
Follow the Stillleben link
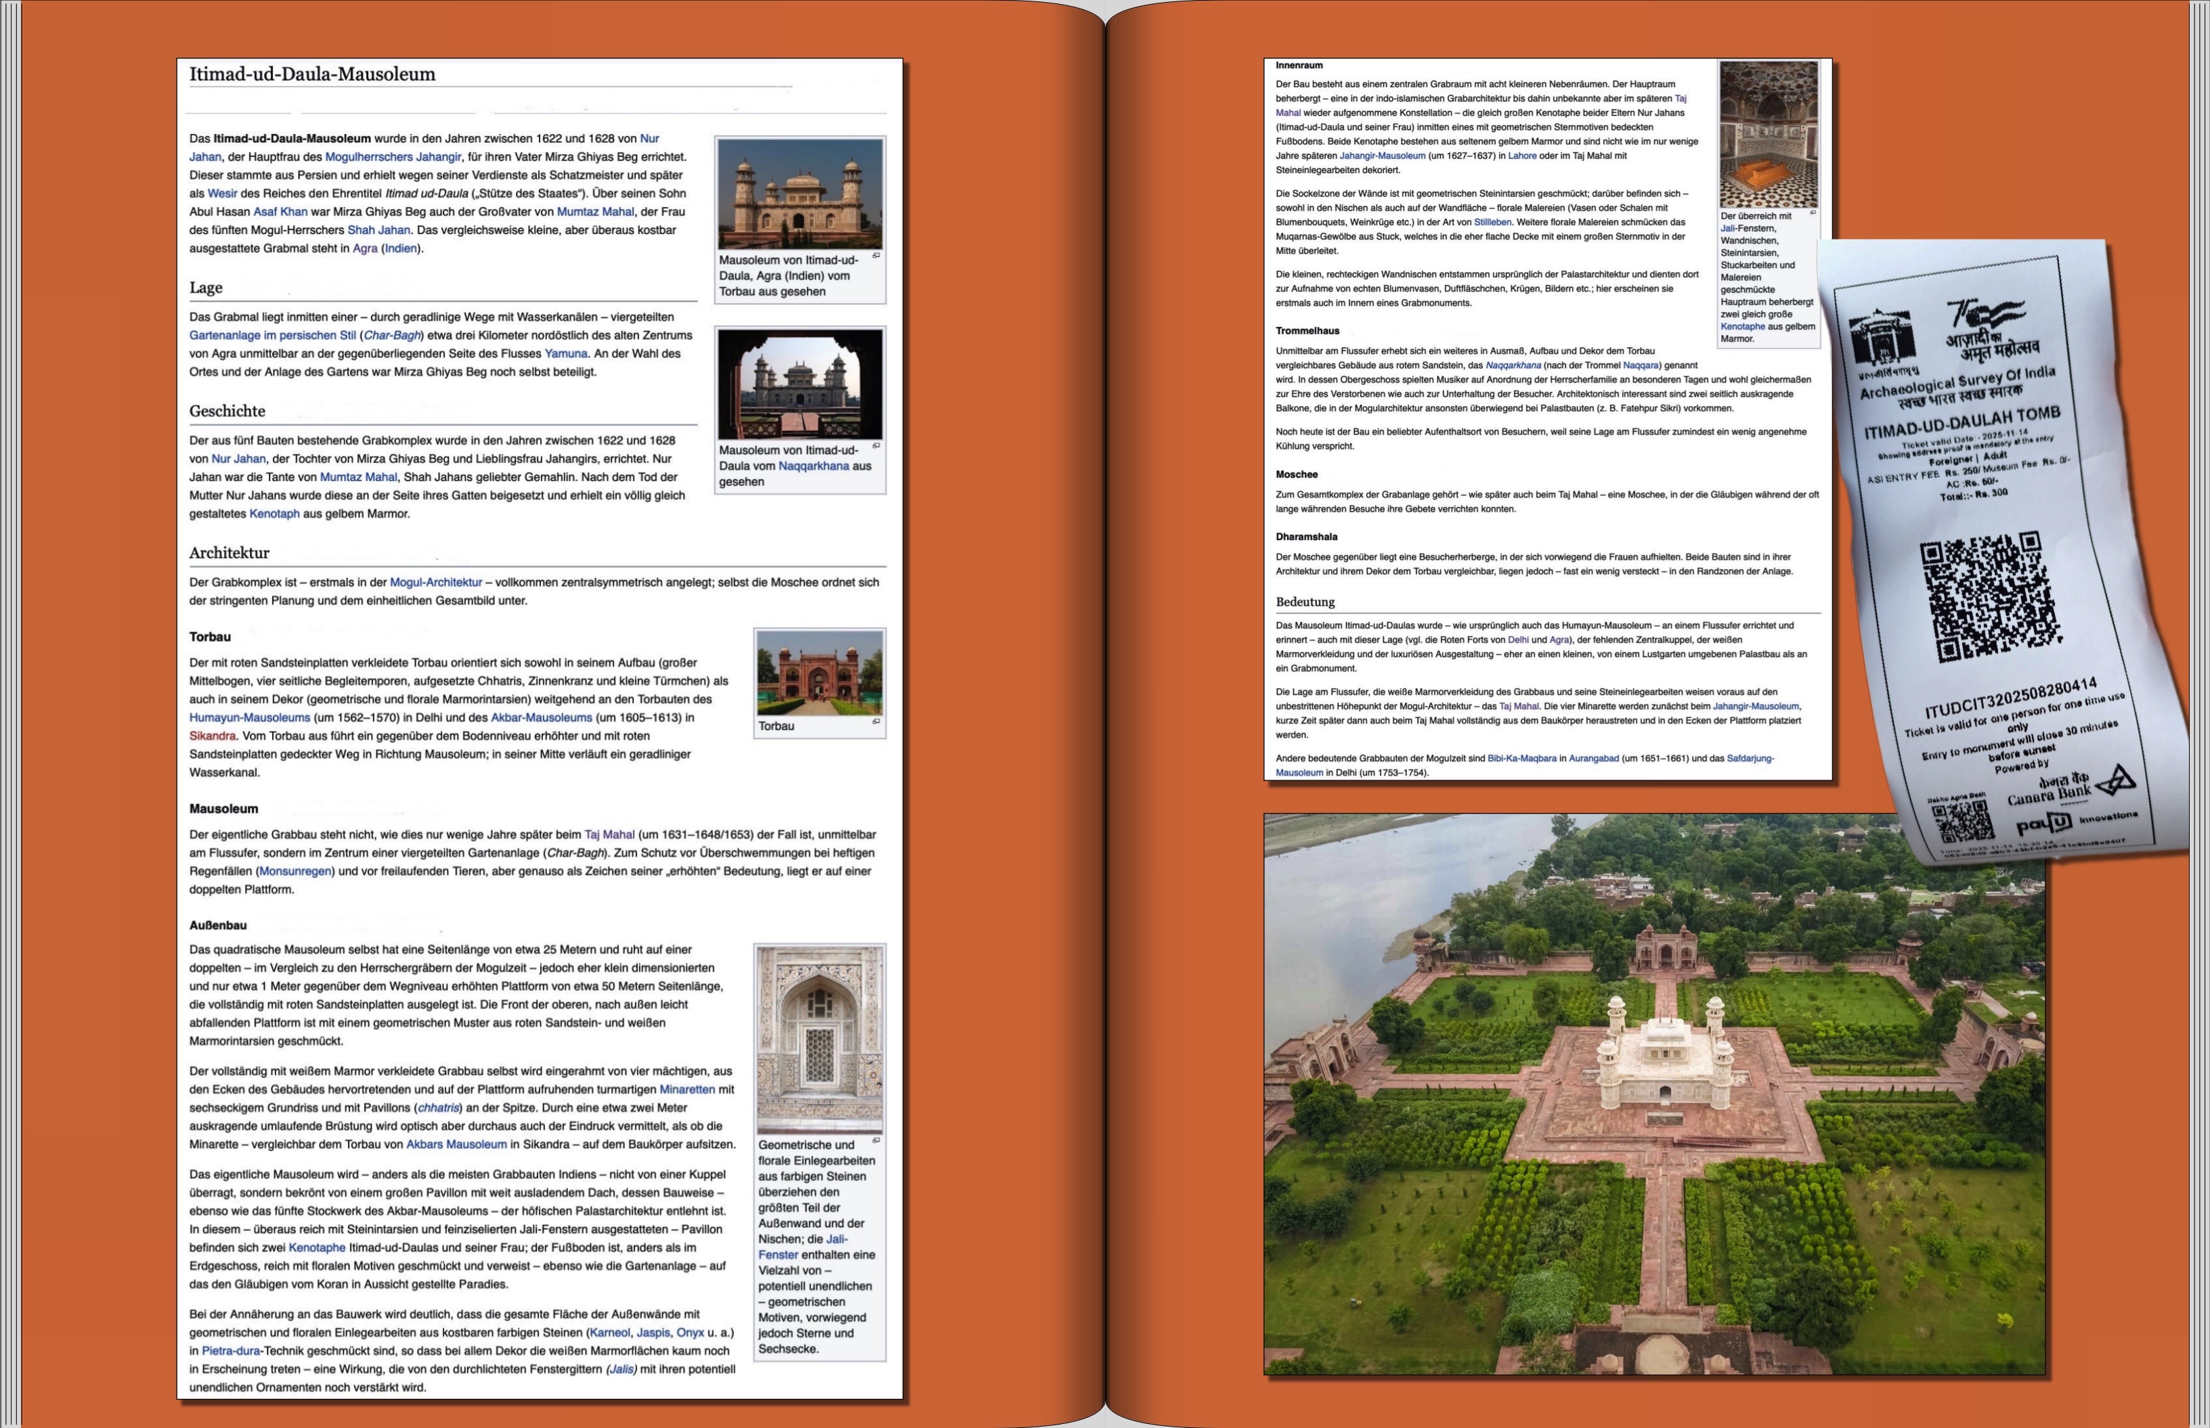point(1493,223)
